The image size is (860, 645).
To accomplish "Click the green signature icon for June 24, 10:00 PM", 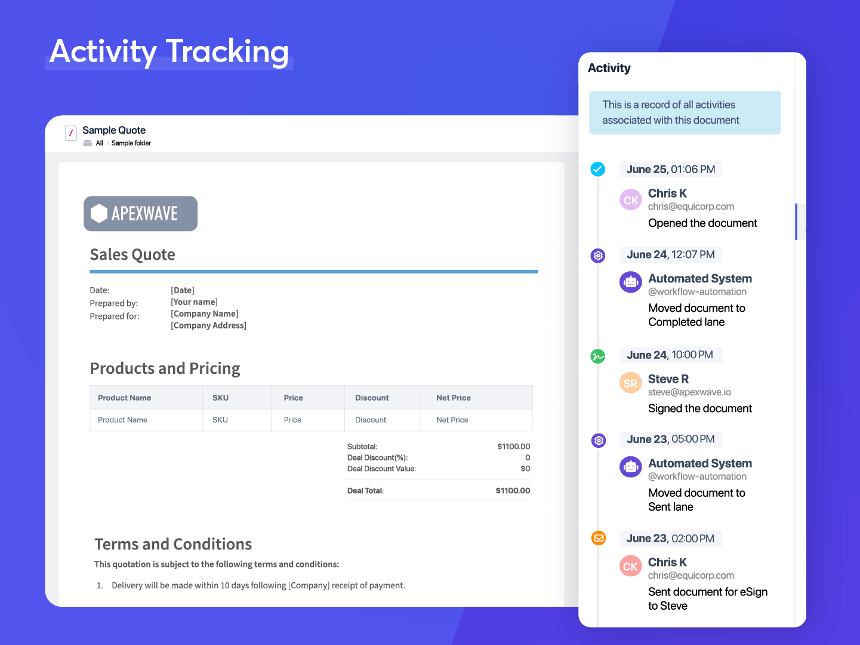I will click(598, 357).
